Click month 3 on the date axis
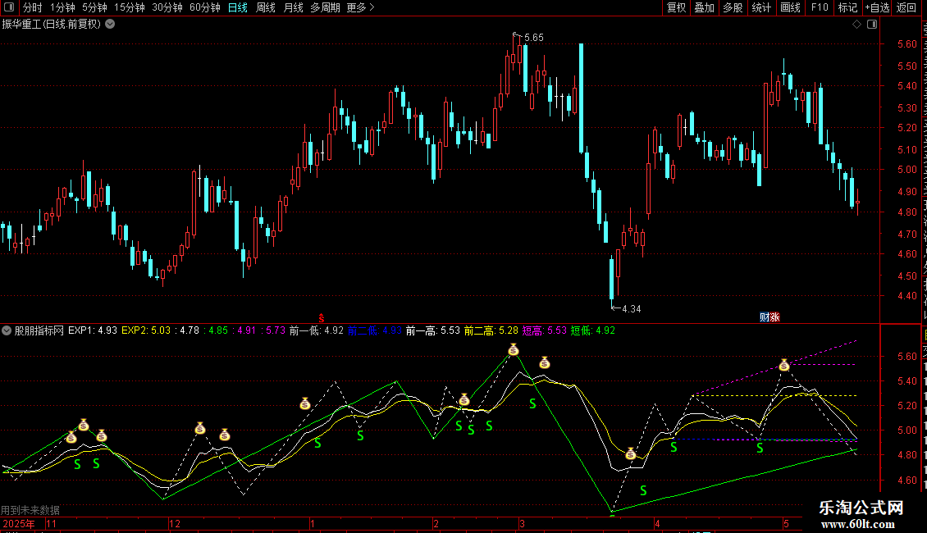927x533 pixels. 522,524
